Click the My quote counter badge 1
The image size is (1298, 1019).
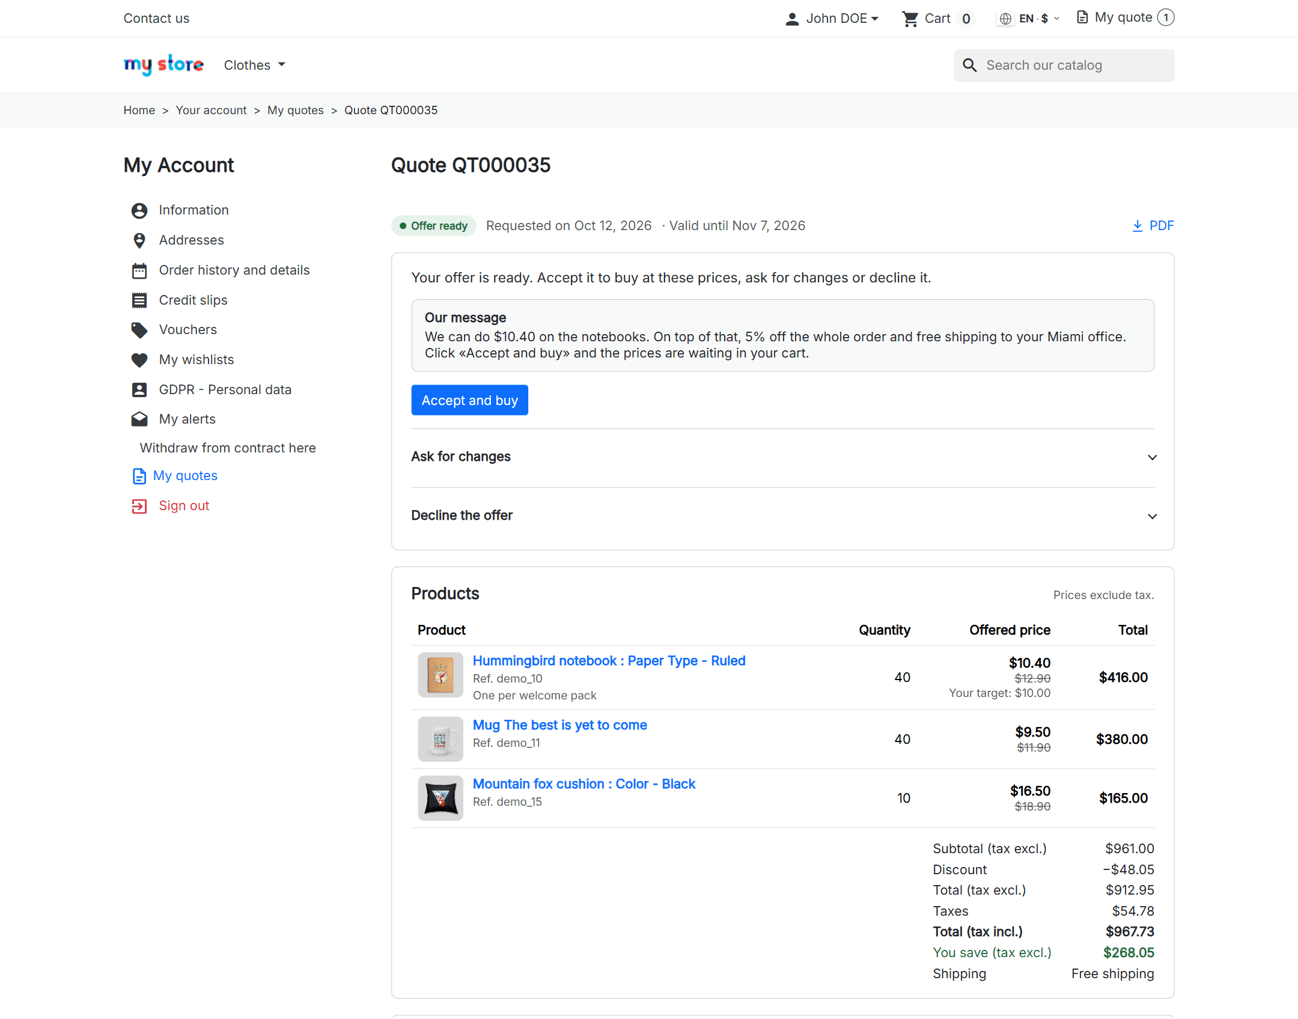click(x=1166, y=18)
